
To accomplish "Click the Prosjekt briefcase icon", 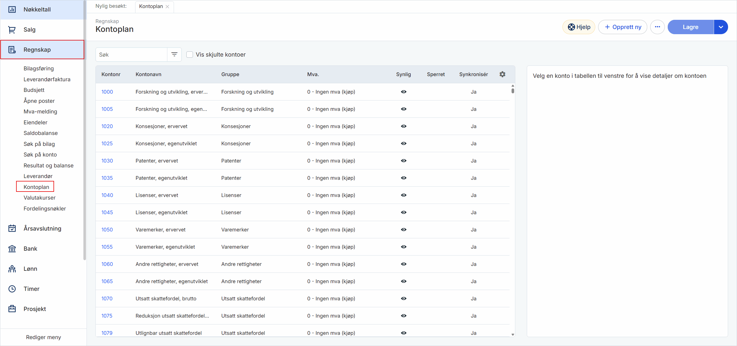I will point(12,309).
